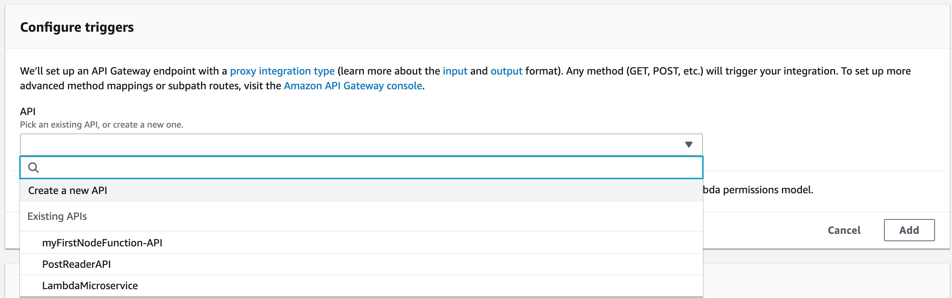This screenshot has height=298, width=952.
Task: Click the Existing APIs group header
Action: pyautogui.click(x=57, y=216)
